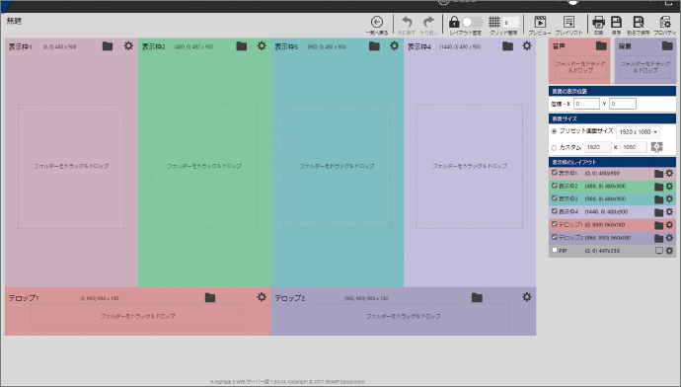Viewport: 681px width, 387px height.
Task: Click gear icon in 表示枠4 list row
Action: coord(669,212)
